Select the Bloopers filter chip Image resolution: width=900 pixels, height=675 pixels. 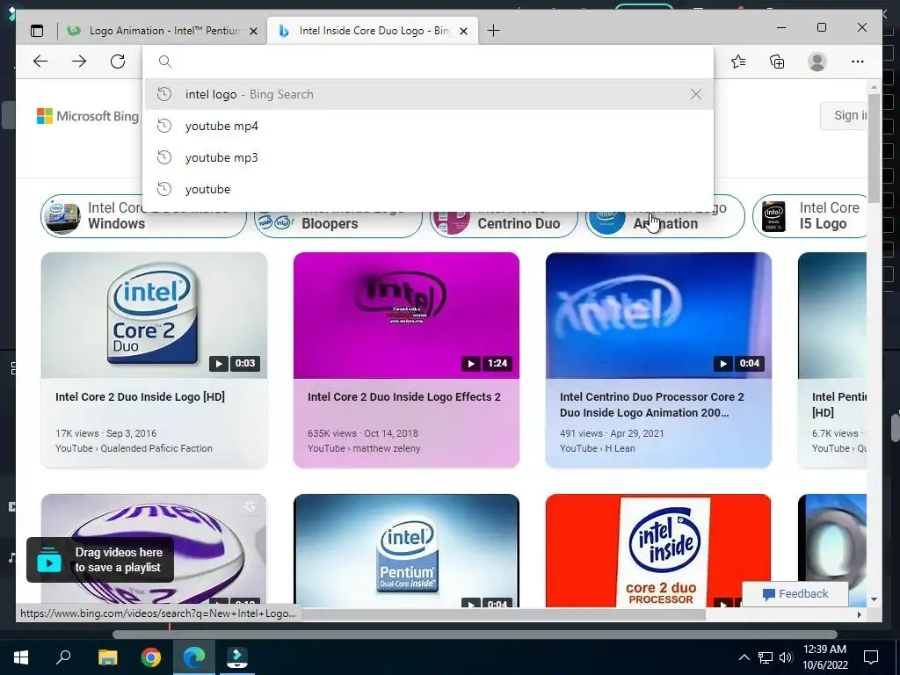[338, 223]
